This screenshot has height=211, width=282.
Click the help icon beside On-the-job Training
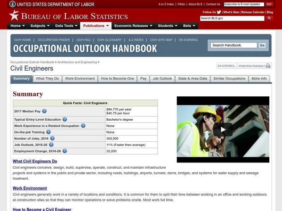(x=48, y=132)
